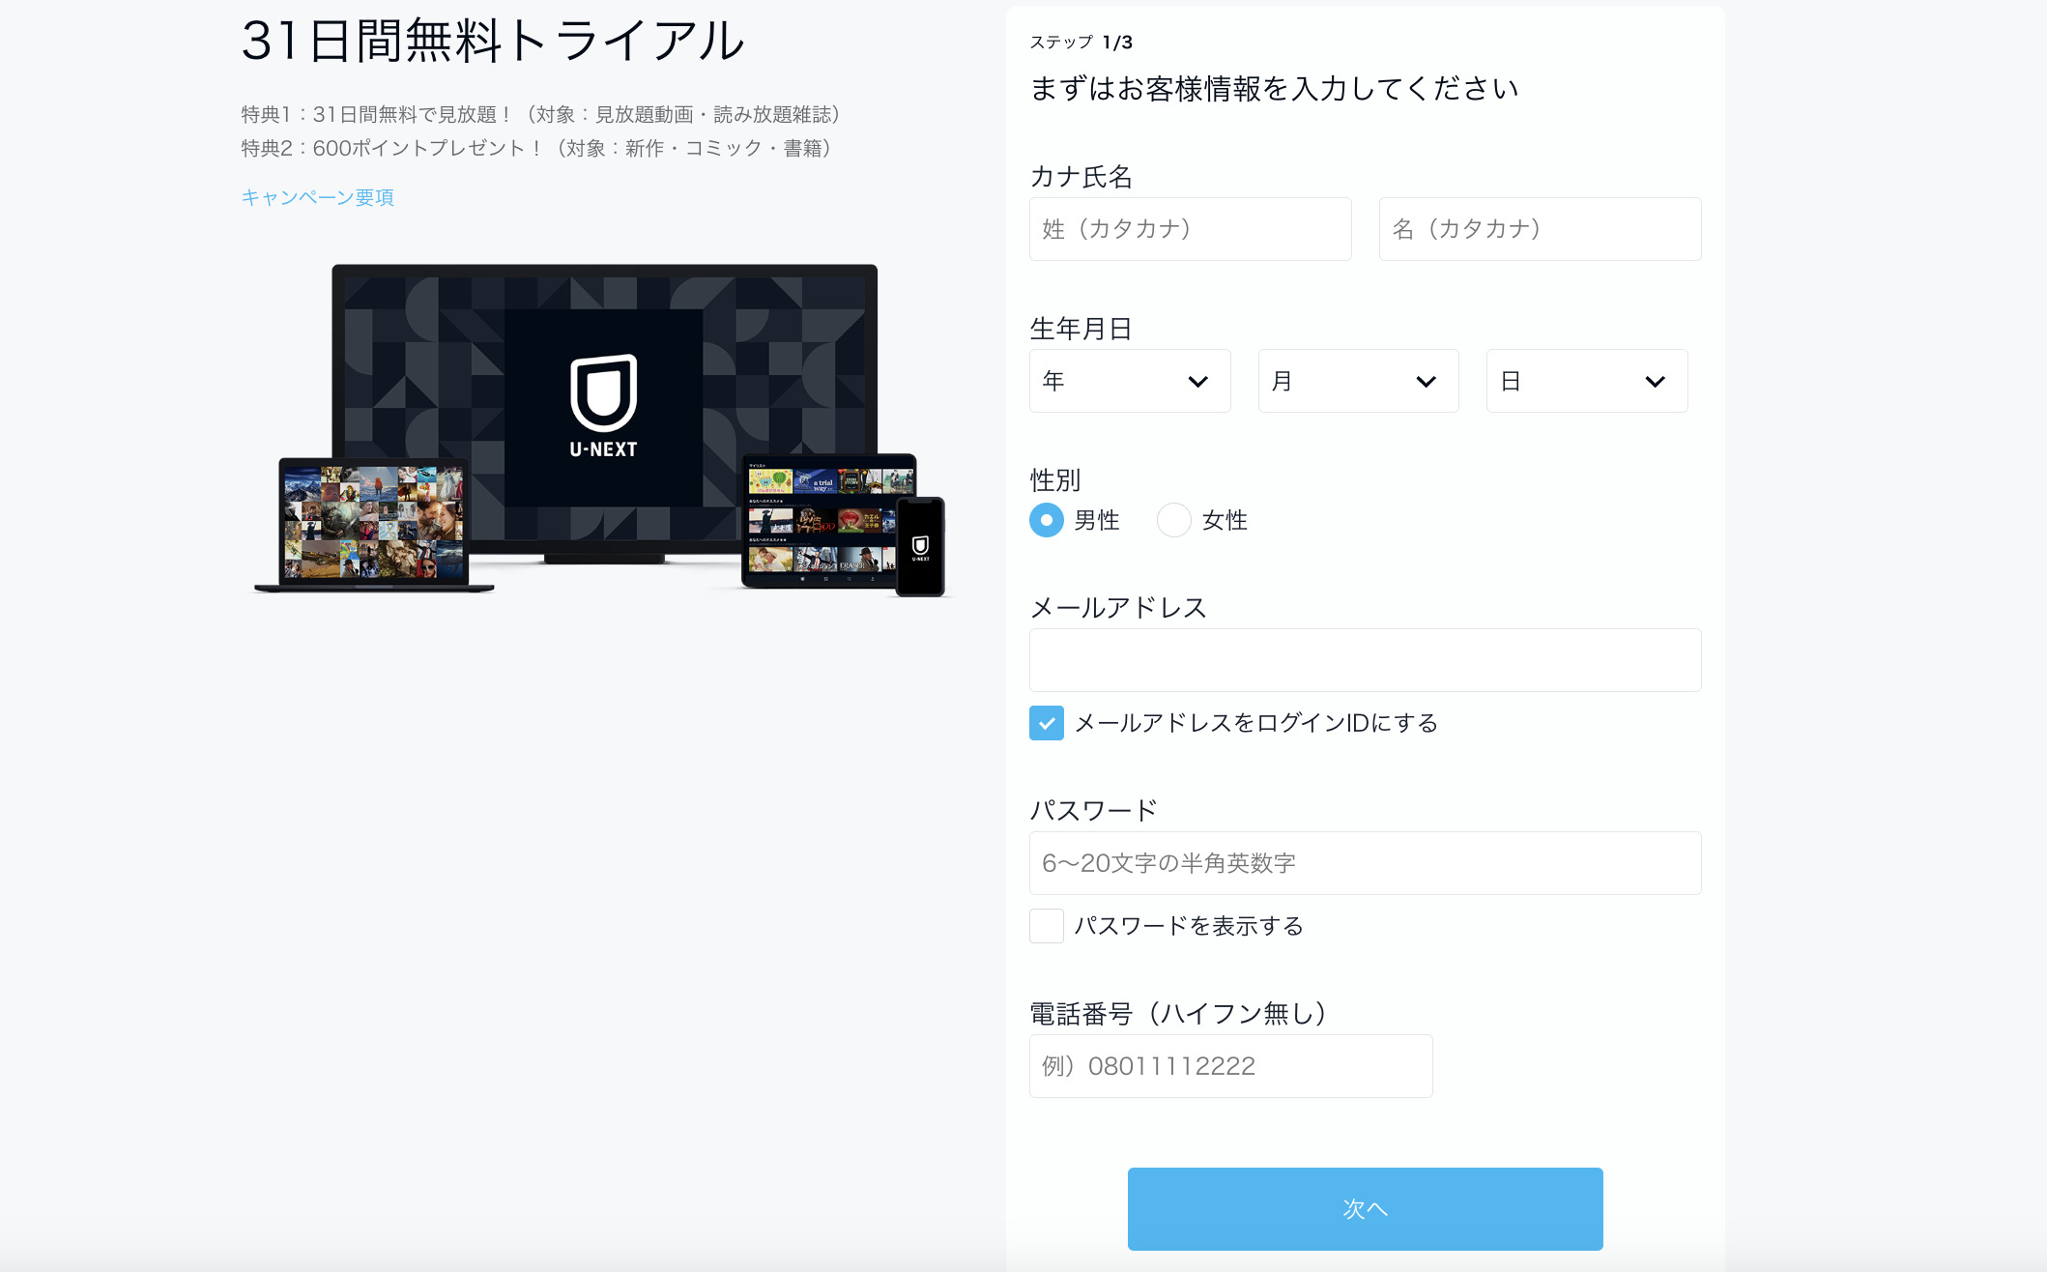Click the U-NEXT logo on the TV image
This screenshot has height=1272, width=2047.
603,406
